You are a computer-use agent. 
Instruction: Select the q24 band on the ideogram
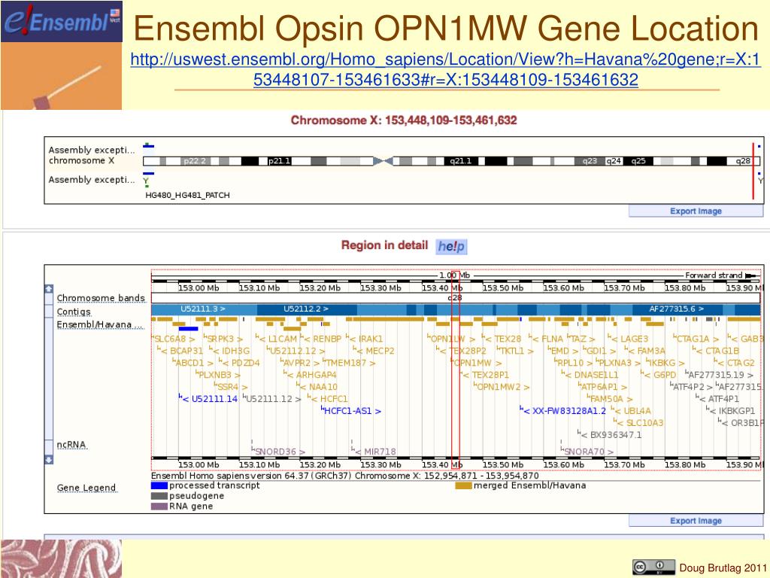(614, 161)
